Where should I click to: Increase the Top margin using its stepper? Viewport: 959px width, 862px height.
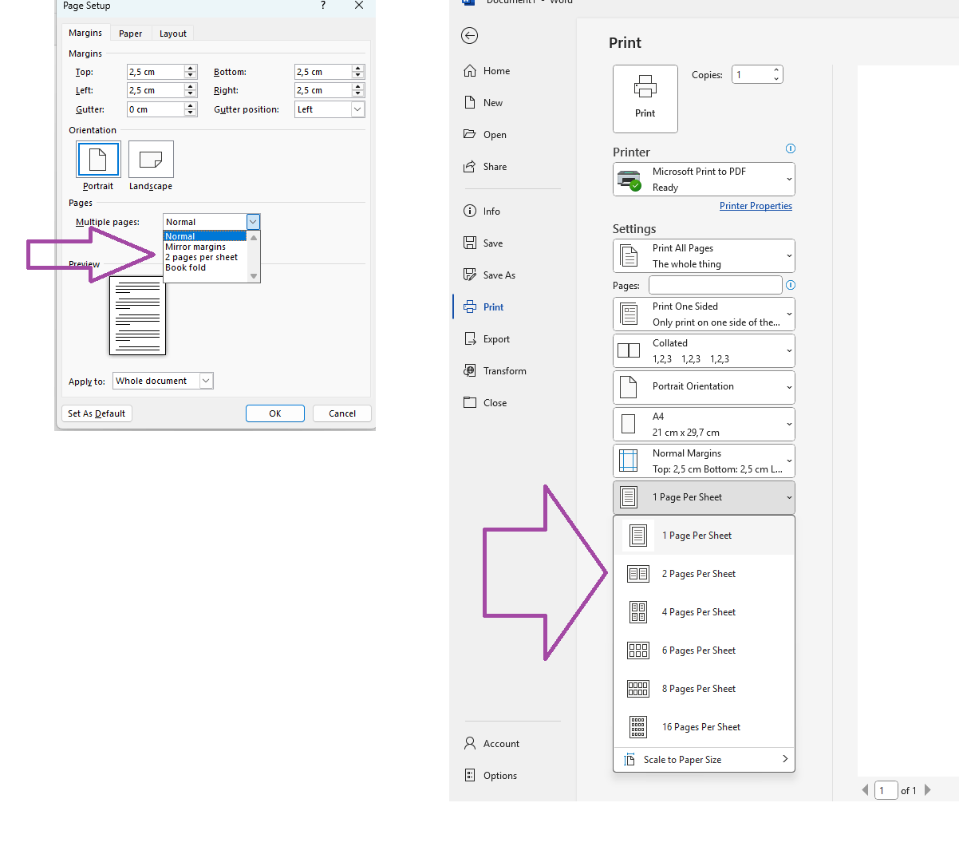pos(190,68)
